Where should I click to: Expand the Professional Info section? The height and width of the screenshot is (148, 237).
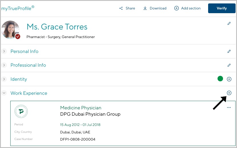(4, 65)
